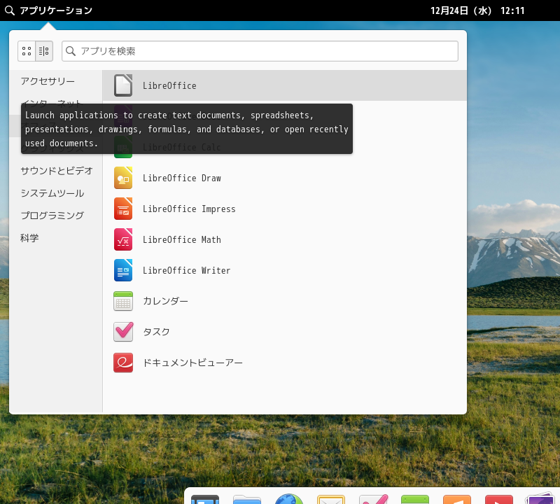The image size is (560, 504).
Task: Open Mail from the dock
Action: pos(330,499)
